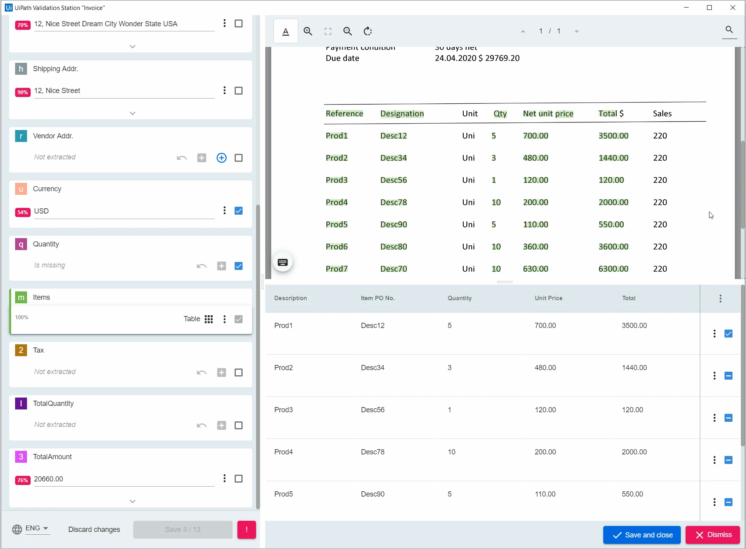Click the Save and close button
This screenshot has height=549, width=746.
pos(642,535)
